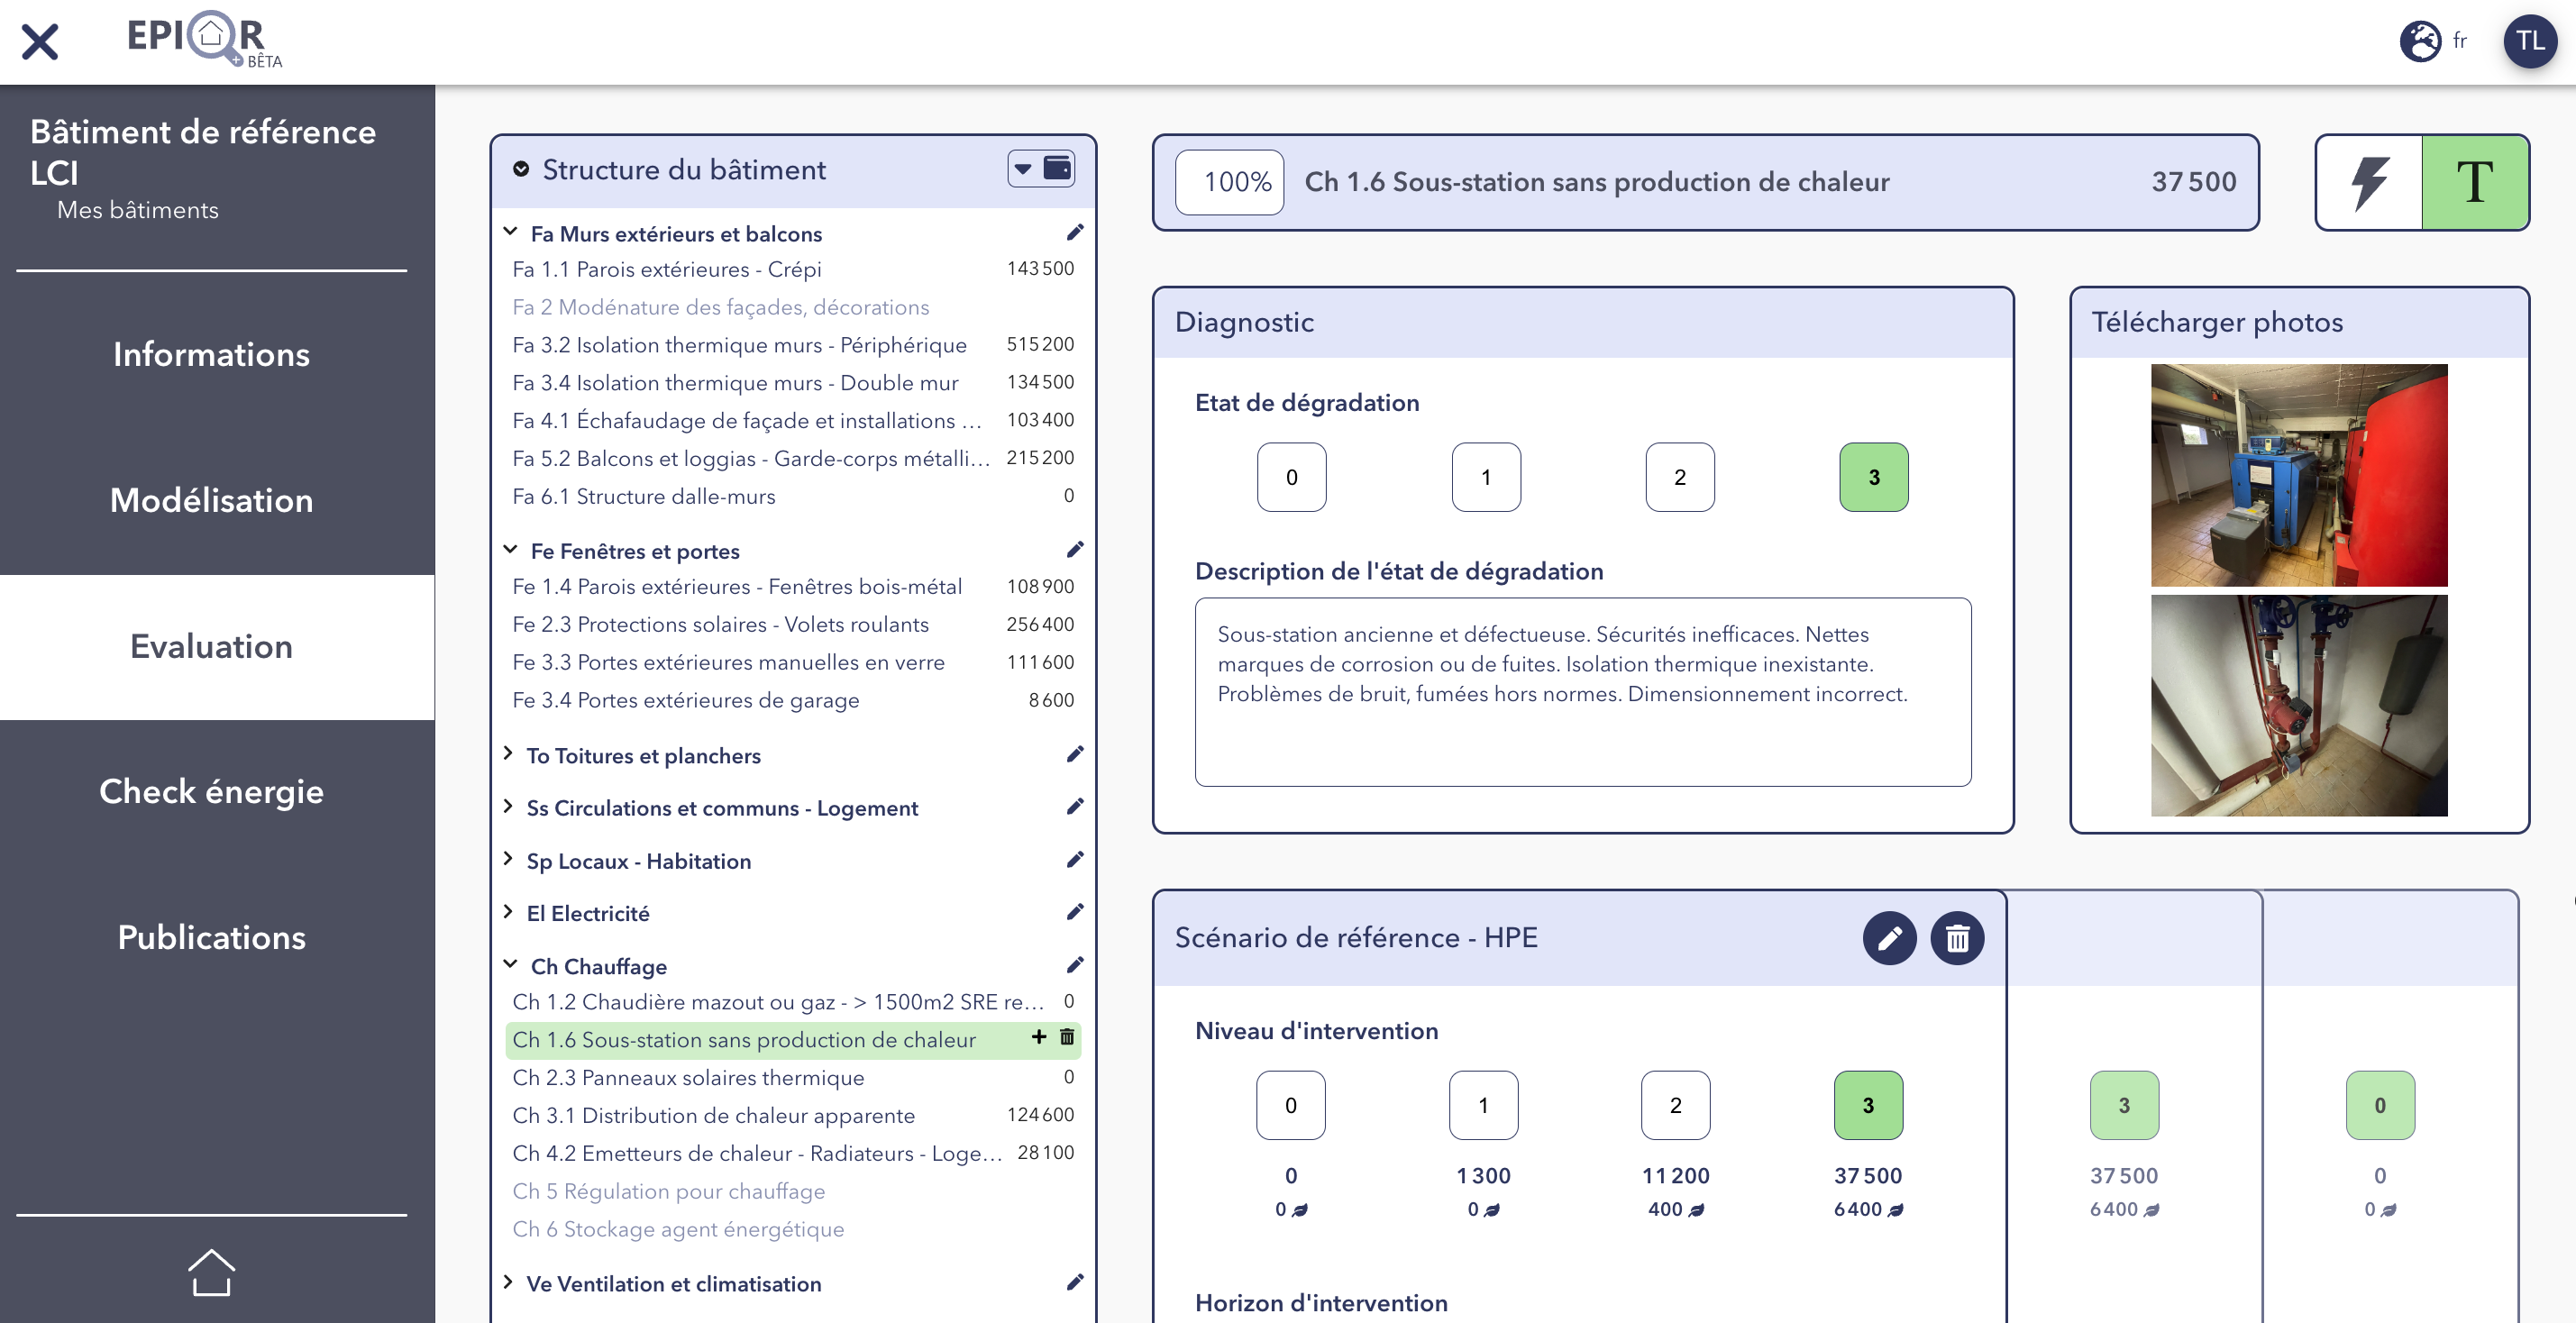
Task: Edit the Ss Circulations et communs group
Action: coord(1075,806)
